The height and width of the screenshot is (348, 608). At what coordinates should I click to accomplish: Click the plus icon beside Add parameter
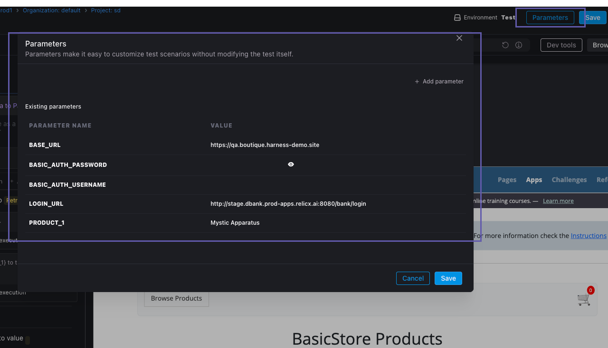click(417, 82)
